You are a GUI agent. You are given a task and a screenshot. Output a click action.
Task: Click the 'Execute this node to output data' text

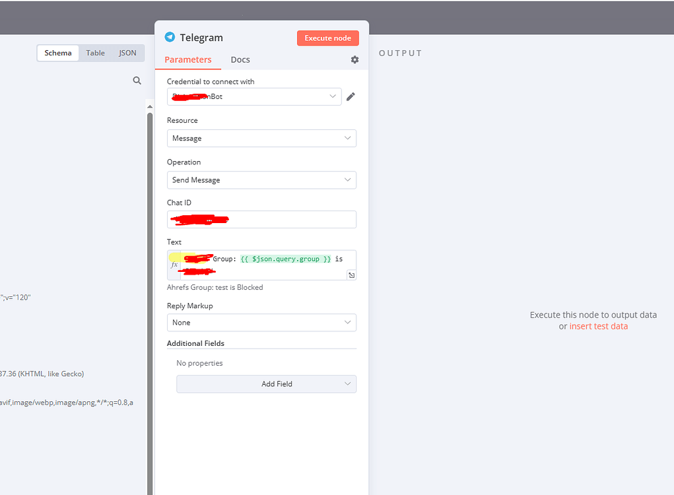(593, 315)
